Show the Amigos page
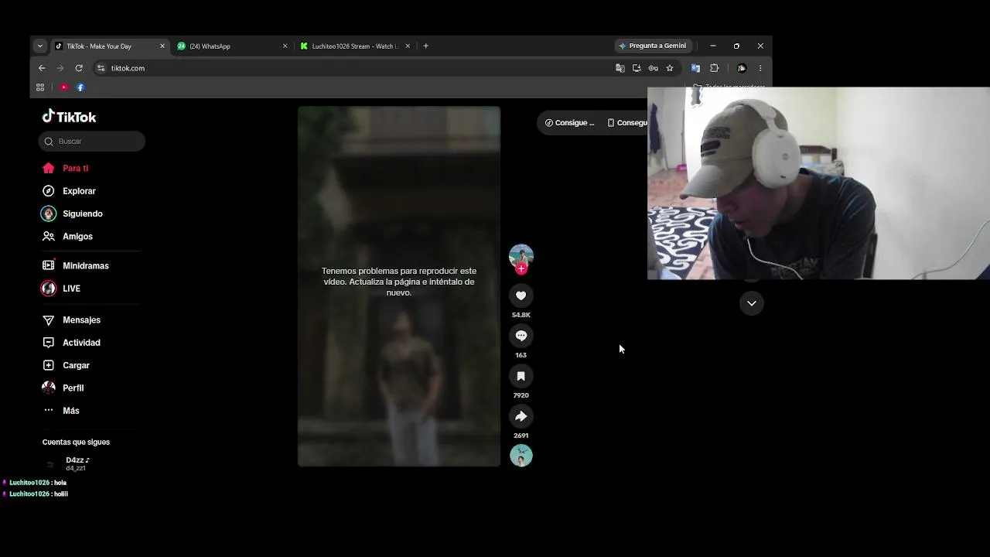990x557 pixels. 77,237
